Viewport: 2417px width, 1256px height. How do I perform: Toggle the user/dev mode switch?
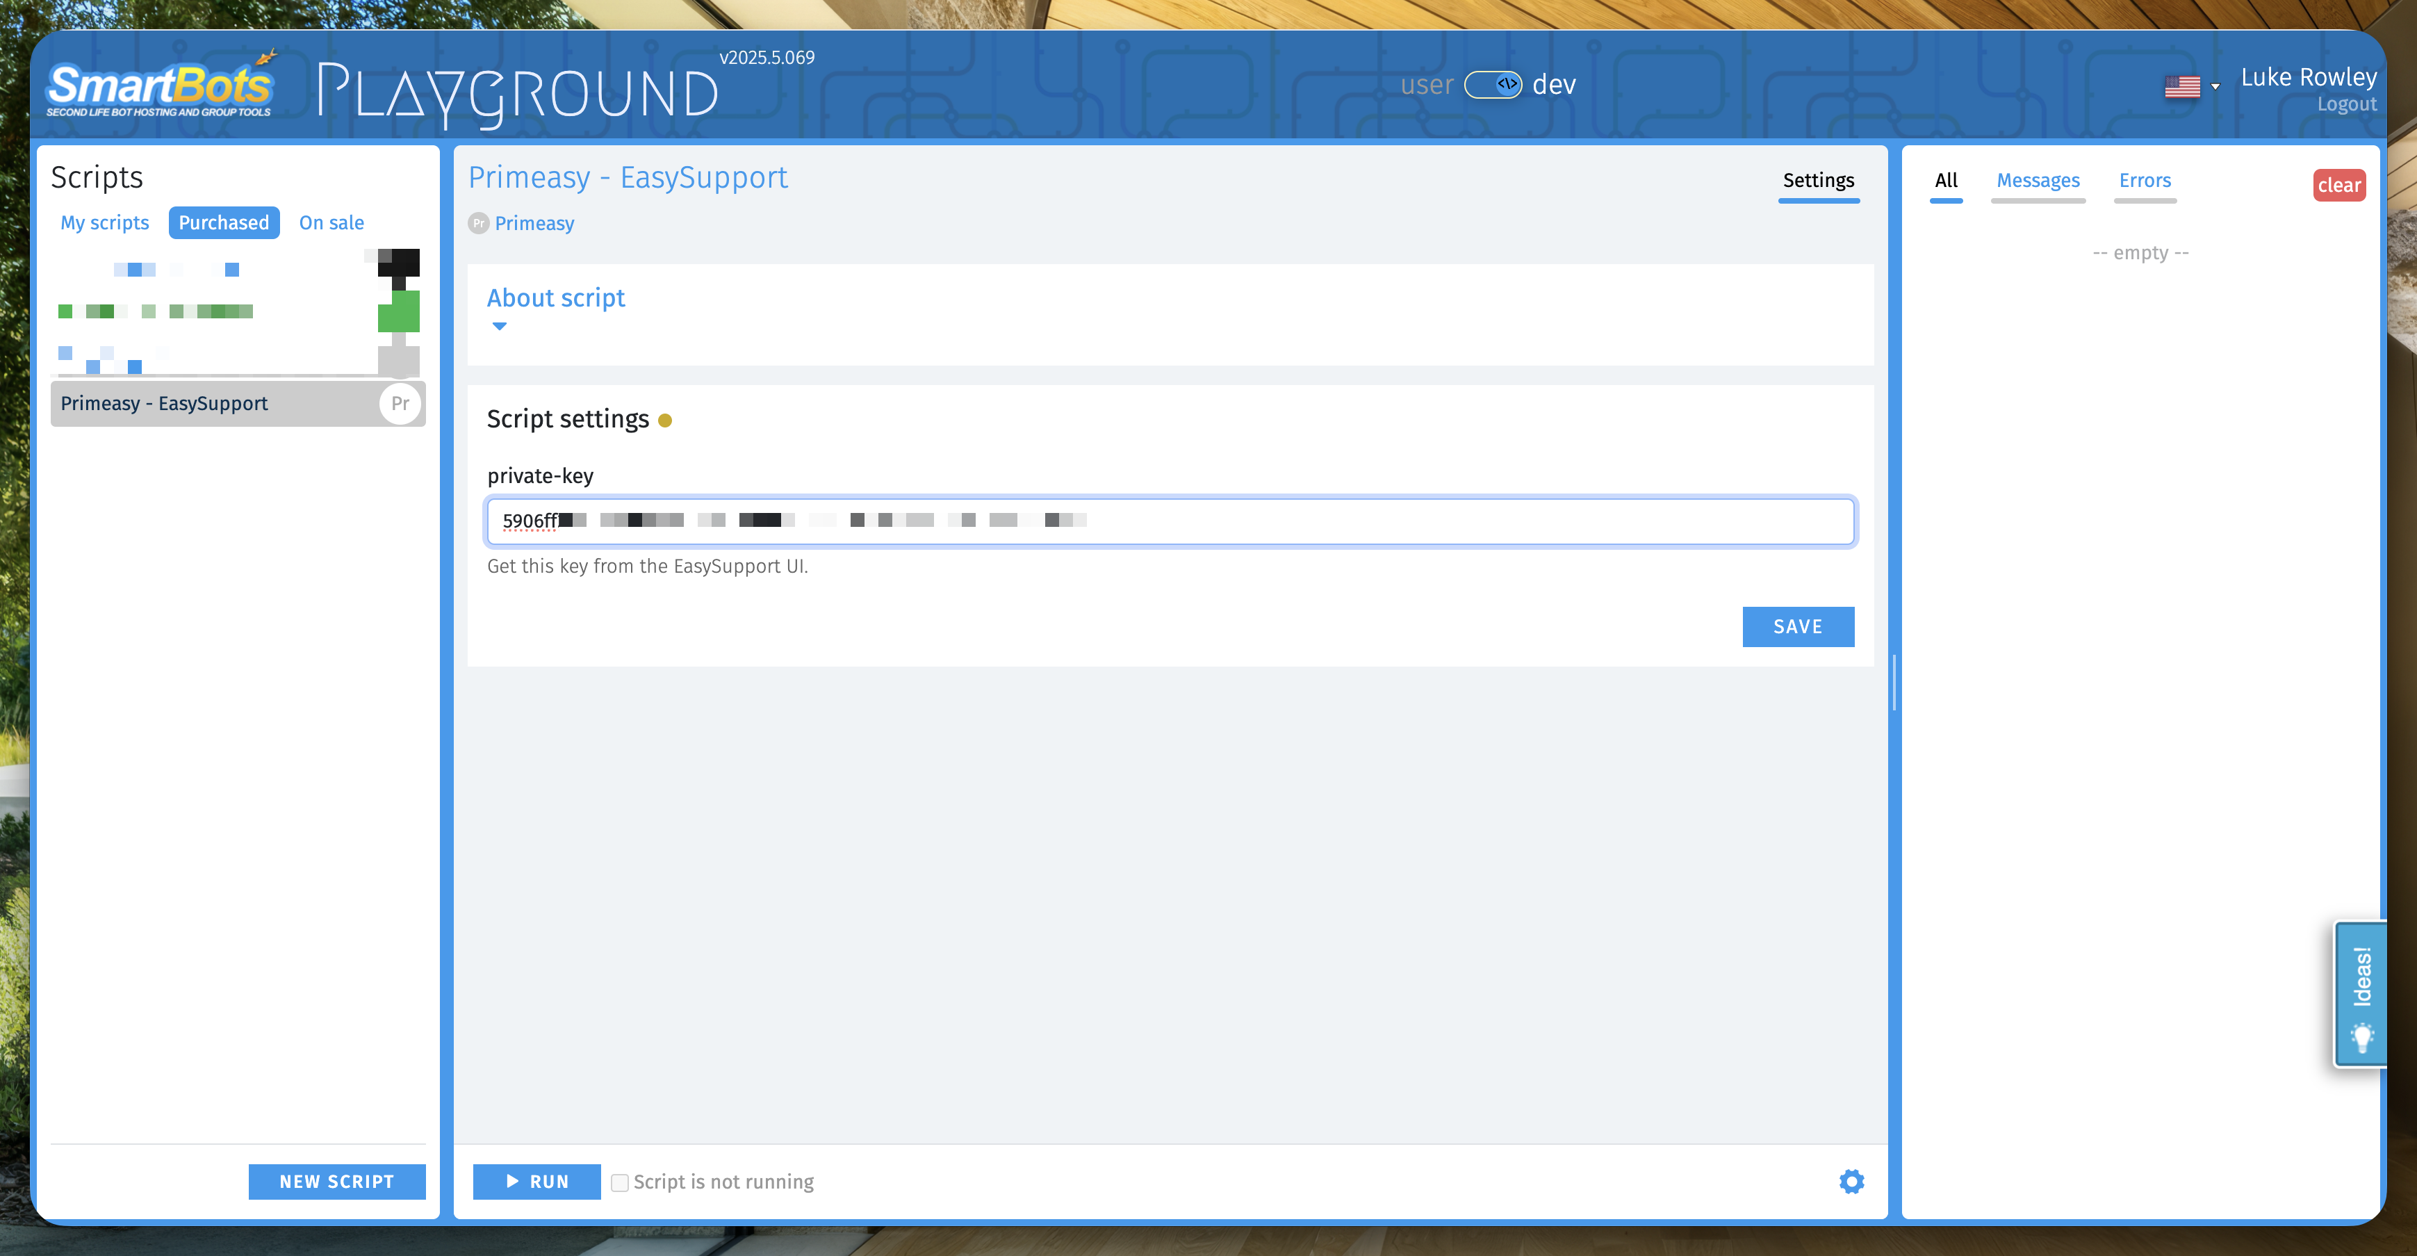pos(1493,85)
